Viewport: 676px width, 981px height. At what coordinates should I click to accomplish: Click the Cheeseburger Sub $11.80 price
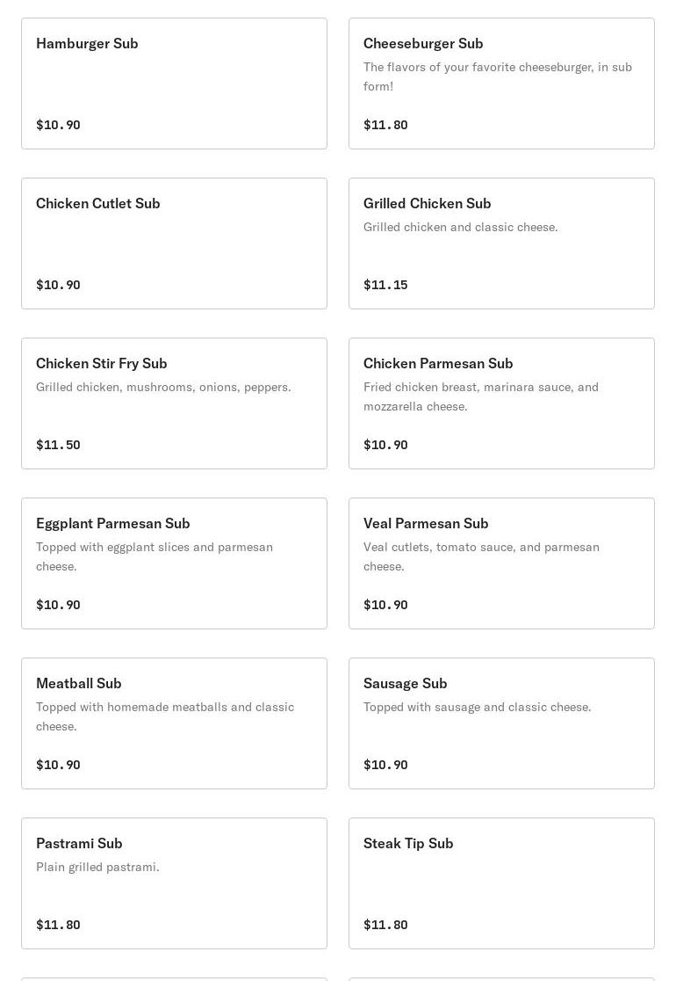pos(385,125)
